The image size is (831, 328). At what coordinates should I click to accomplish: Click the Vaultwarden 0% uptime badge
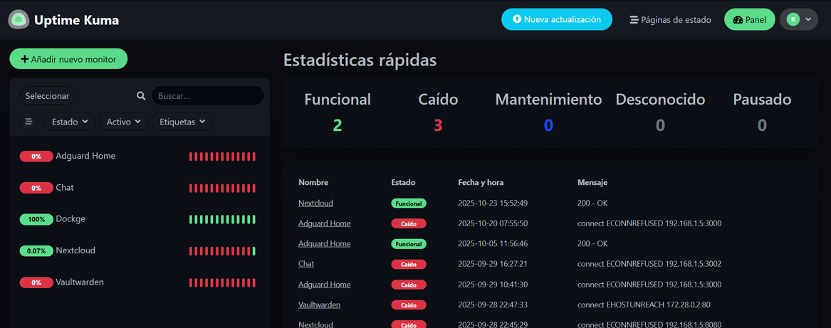coord(36,283)
